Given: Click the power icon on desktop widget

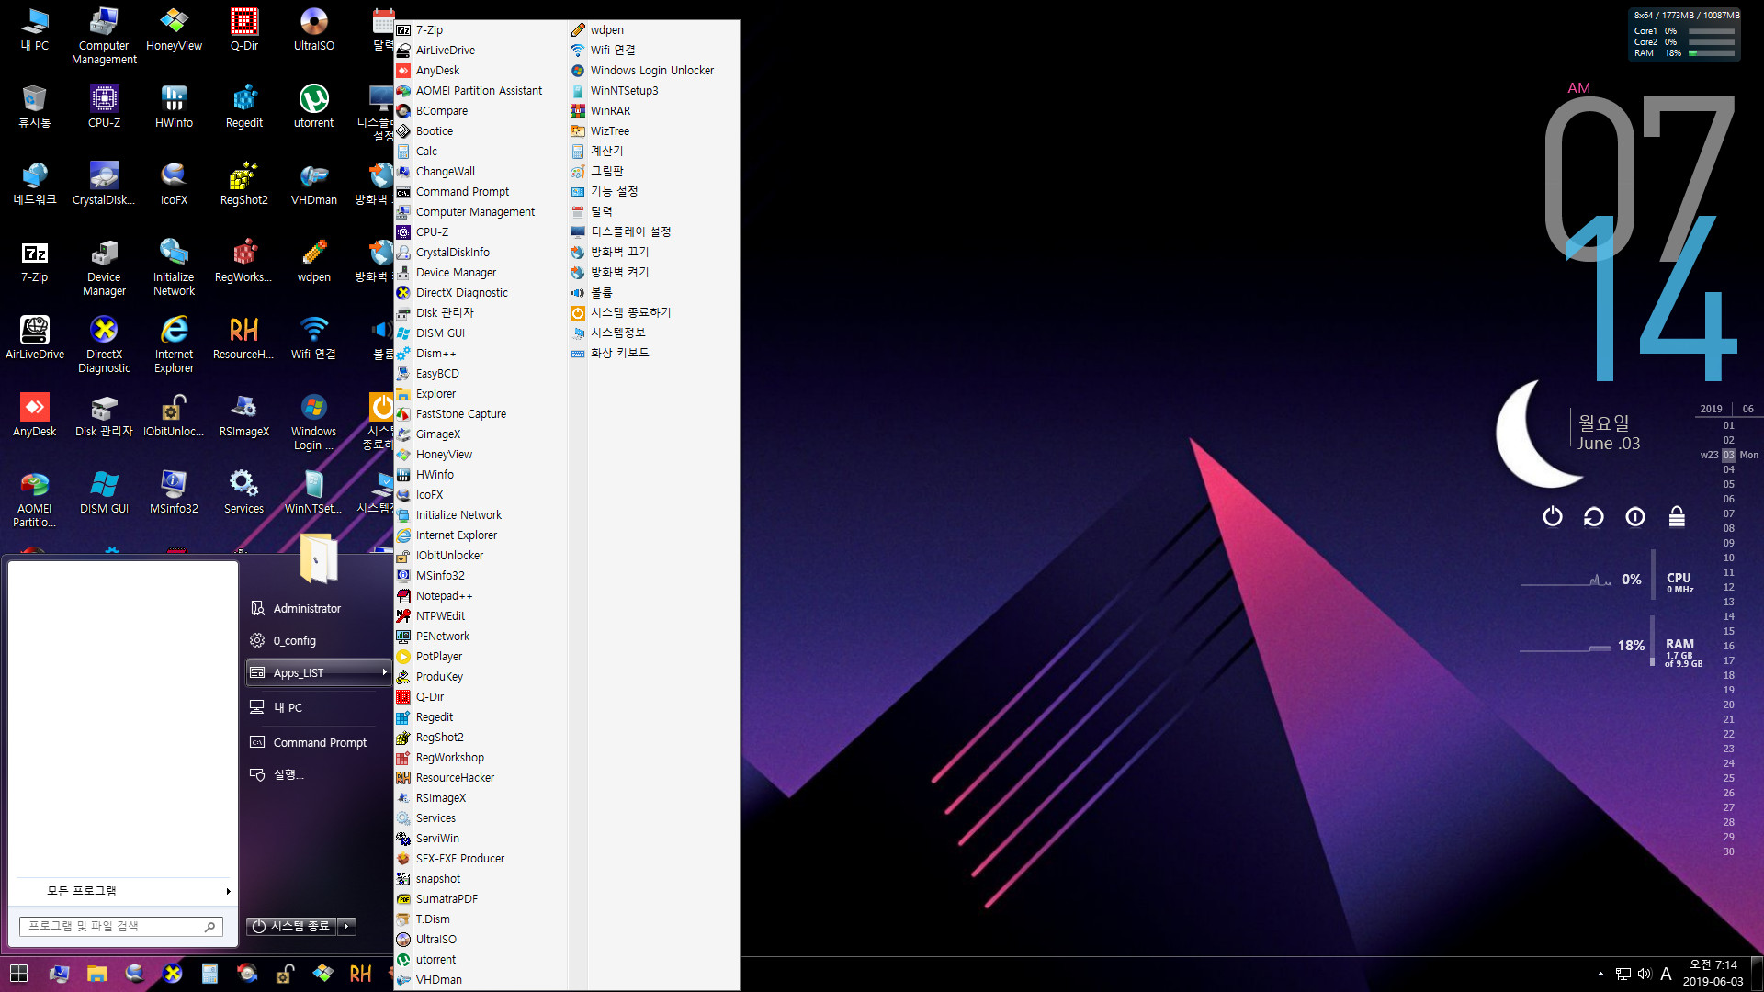Looking at the screenshot, I should coord(1552,516).
